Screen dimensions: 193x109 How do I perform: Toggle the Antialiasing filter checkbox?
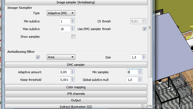38,57
